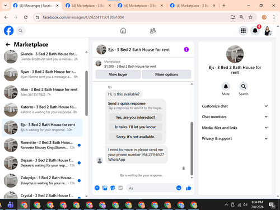Viewport: 280px width, 210px height.
Task: Switch to second Marketplace browser tab
Action: (x=88, y=6)
